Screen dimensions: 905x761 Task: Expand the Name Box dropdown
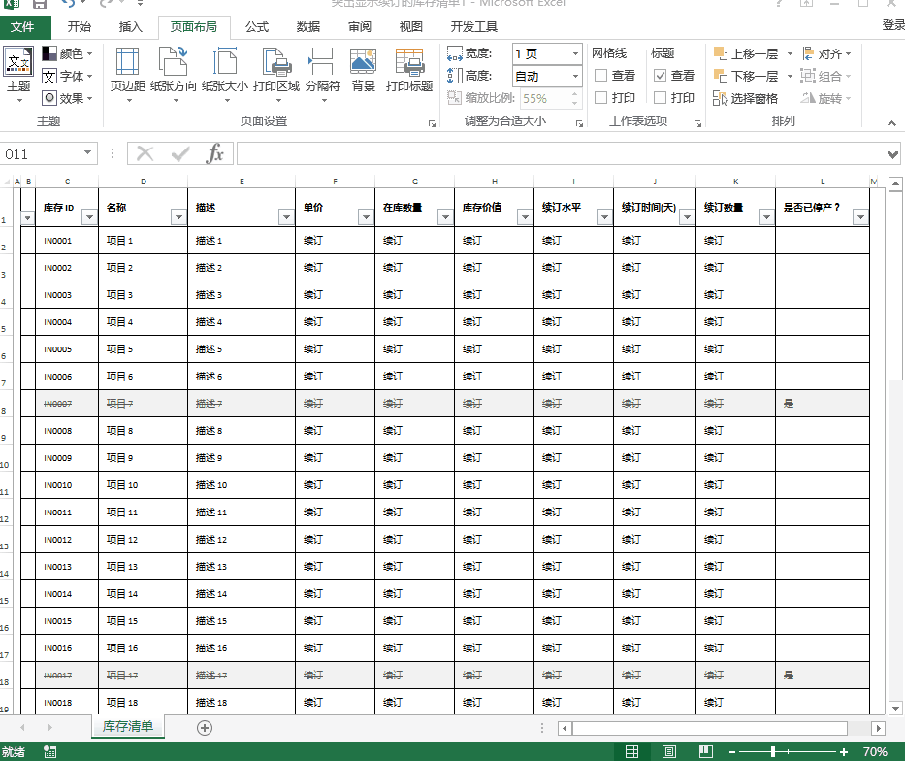[87, 153]
